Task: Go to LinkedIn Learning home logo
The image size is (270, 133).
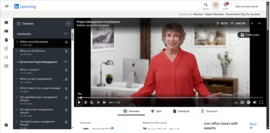Action: pos(25,7)
